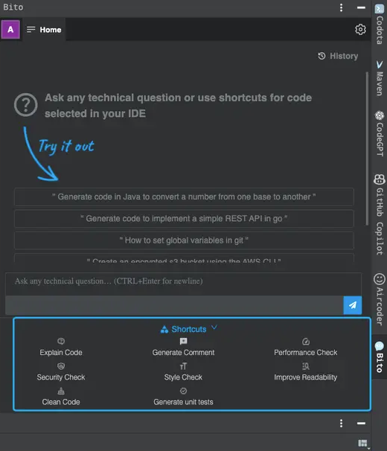This screenshot has width=387, height=451.
Task: Run the Clean Code shortcut
Action: pos(61,402)
